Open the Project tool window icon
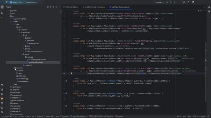 [x=2, y=7]
